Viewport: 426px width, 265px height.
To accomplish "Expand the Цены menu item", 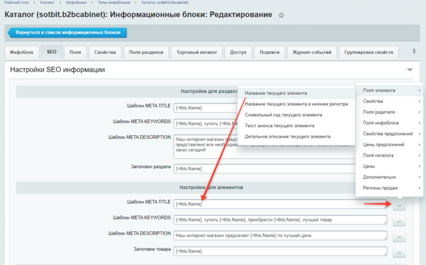I will tap(389, 166).
